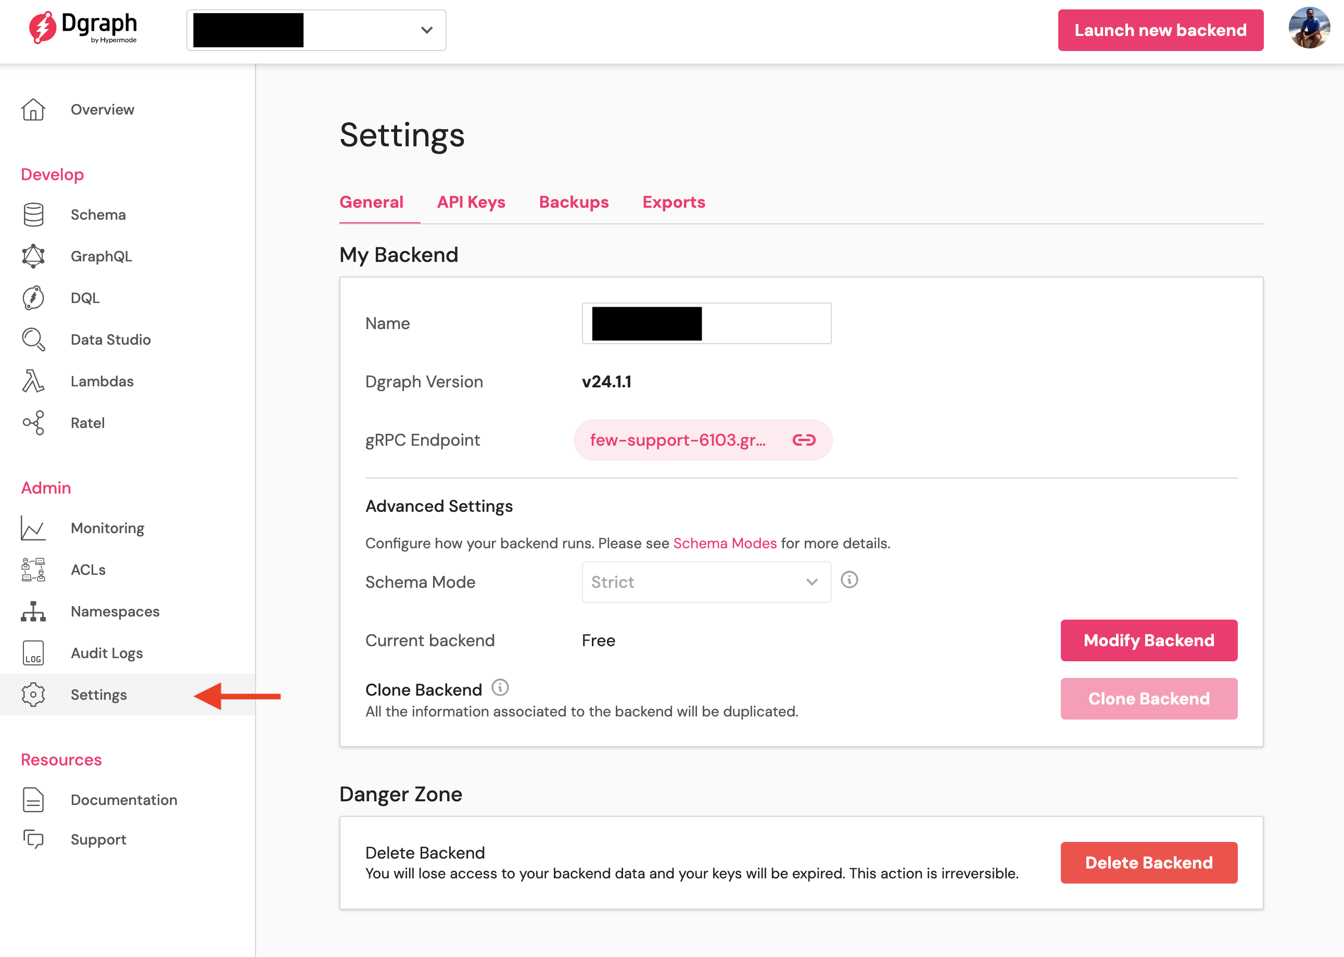The image size is (1344, 957).
Task: Click the Support chat icon
Action: (33, 839)
